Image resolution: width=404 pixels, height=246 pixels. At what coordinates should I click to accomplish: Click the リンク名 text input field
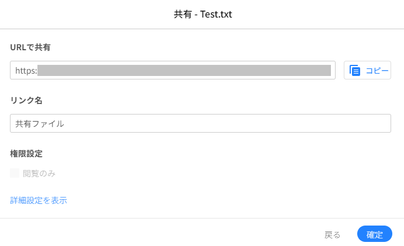201,123
